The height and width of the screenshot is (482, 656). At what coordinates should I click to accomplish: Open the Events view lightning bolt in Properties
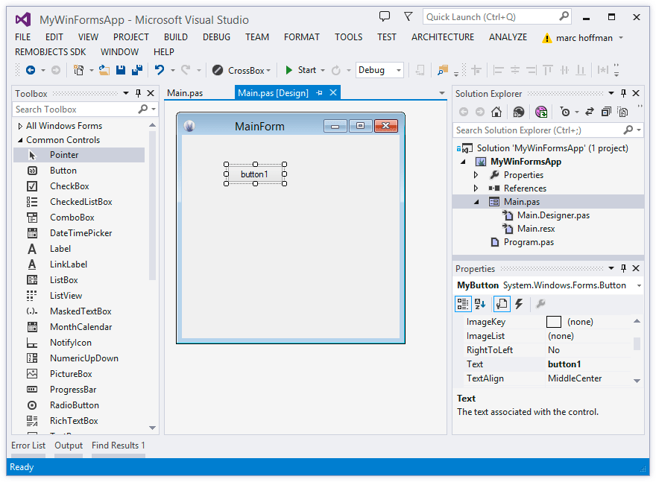518,303
